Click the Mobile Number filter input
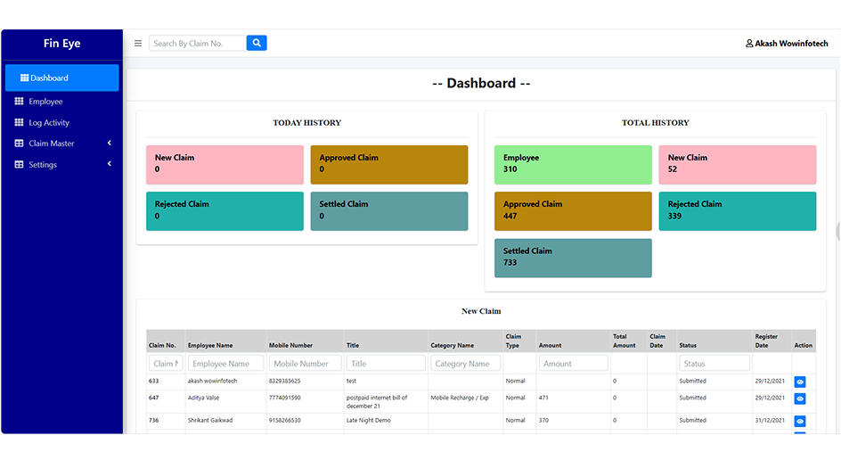Viewport: 841px width, 460px height. coord(306,364)
